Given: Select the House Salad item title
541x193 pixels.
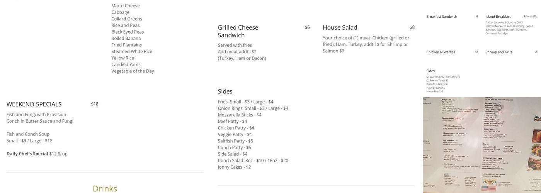Looking at the screenshot, I should pos(340,27).
